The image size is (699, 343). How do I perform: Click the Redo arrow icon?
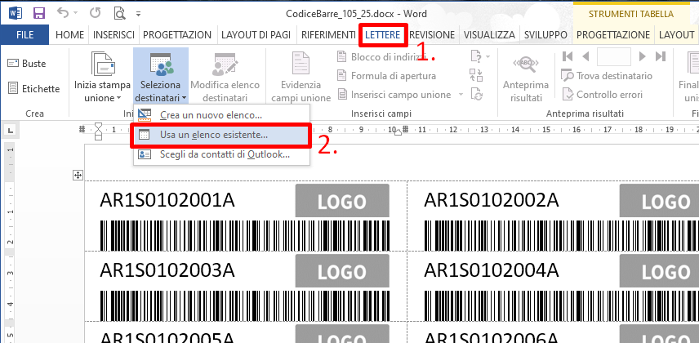pyautogui.click(x=95, y=13)
